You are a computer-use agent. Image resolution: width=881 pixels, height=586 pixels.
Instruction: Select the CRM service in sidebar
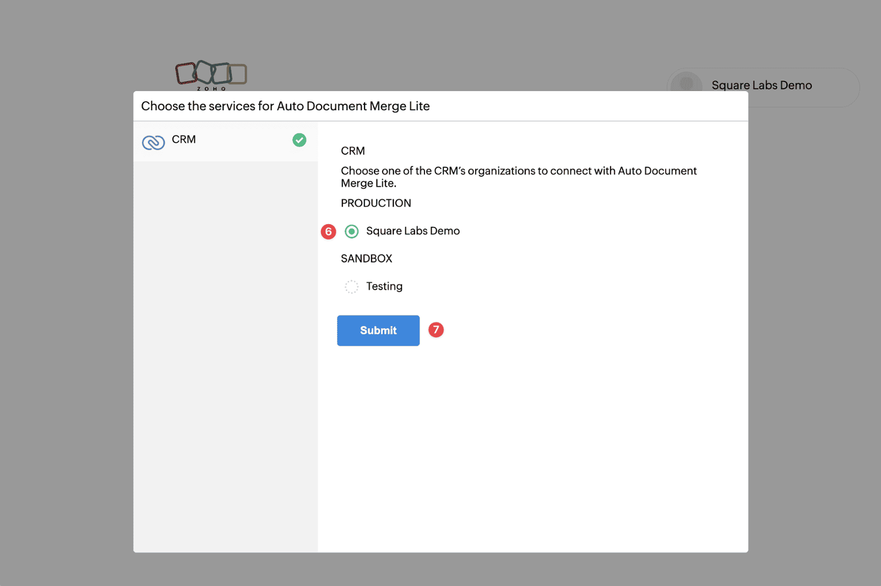click(225, 141)
